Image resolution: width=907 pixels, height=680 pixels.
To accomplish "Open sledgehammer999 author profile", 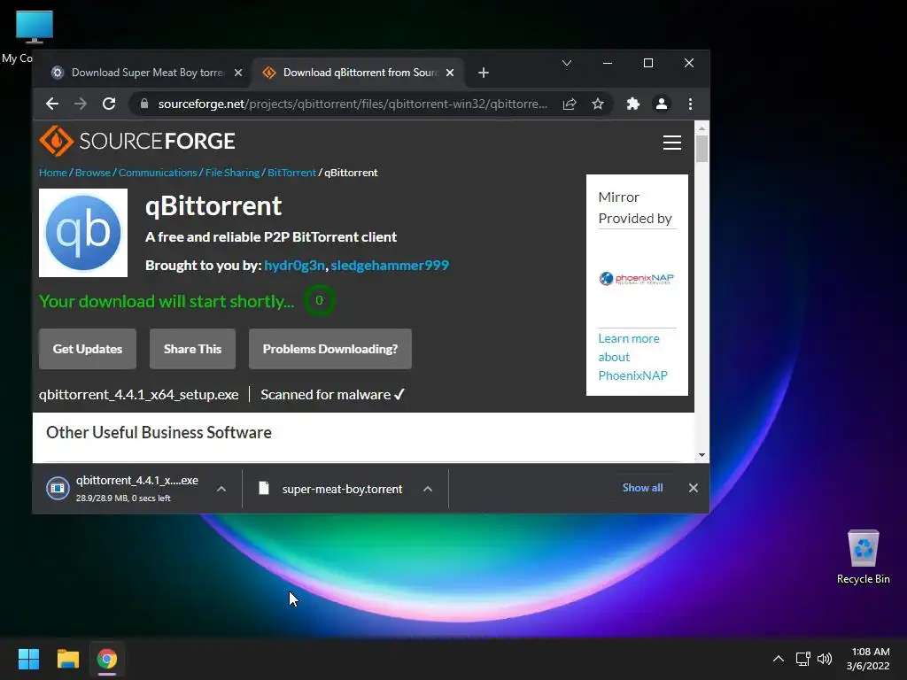I will pyautogui.click(x=390, y=266).
